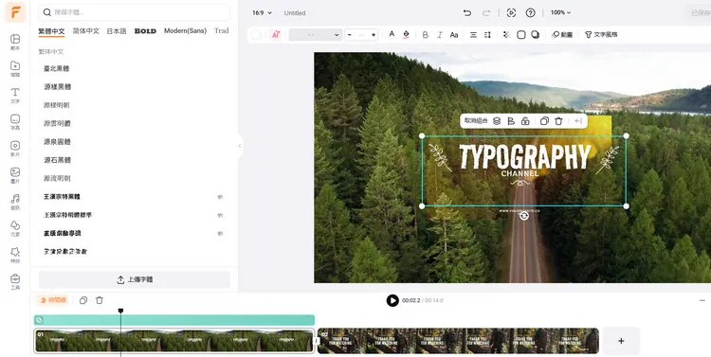Select scene 02 Thank You clip
Viewport: 711px width, 357px height.
coord(459,341)
